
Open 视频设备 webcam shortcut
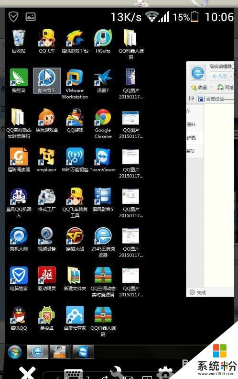pos(47,239)
